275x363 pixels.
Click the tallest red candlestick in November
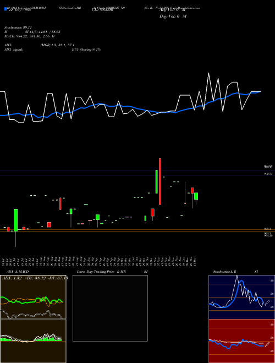pyautogui.click(x=160, y=182)
